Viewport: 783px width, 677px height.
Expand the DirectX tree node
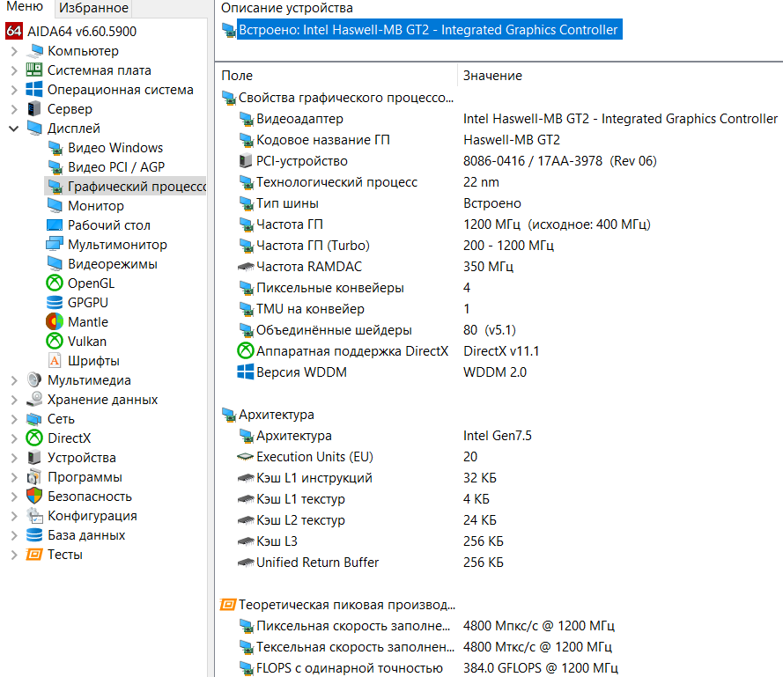coord(14,438)
